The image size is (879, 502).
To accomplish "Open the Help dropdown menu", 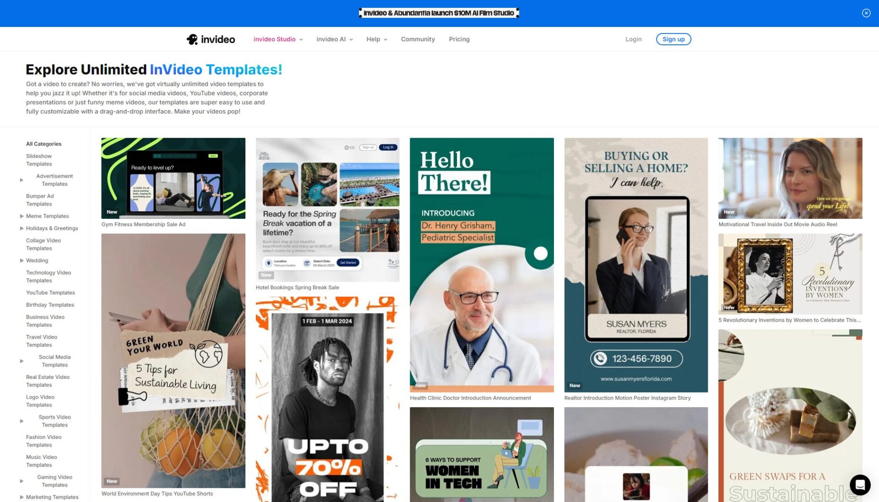I will 376,39.
